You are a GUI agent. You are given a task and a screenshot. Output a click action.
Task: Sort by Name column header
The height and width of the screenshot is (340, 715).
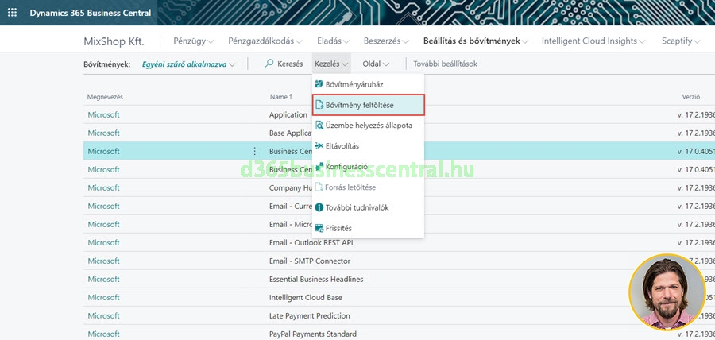[281, 97]
